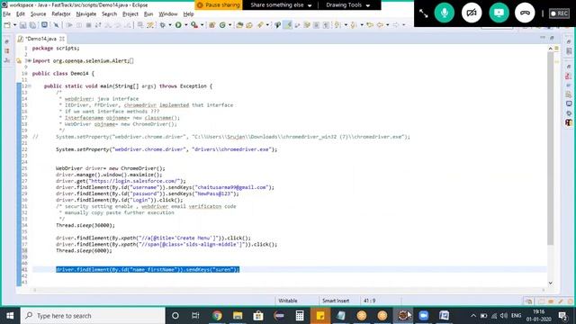This screenshot has height=324, width=576.
Task: Open the Refactor menu
Action: pyautogui.click(x=61, y=14)
